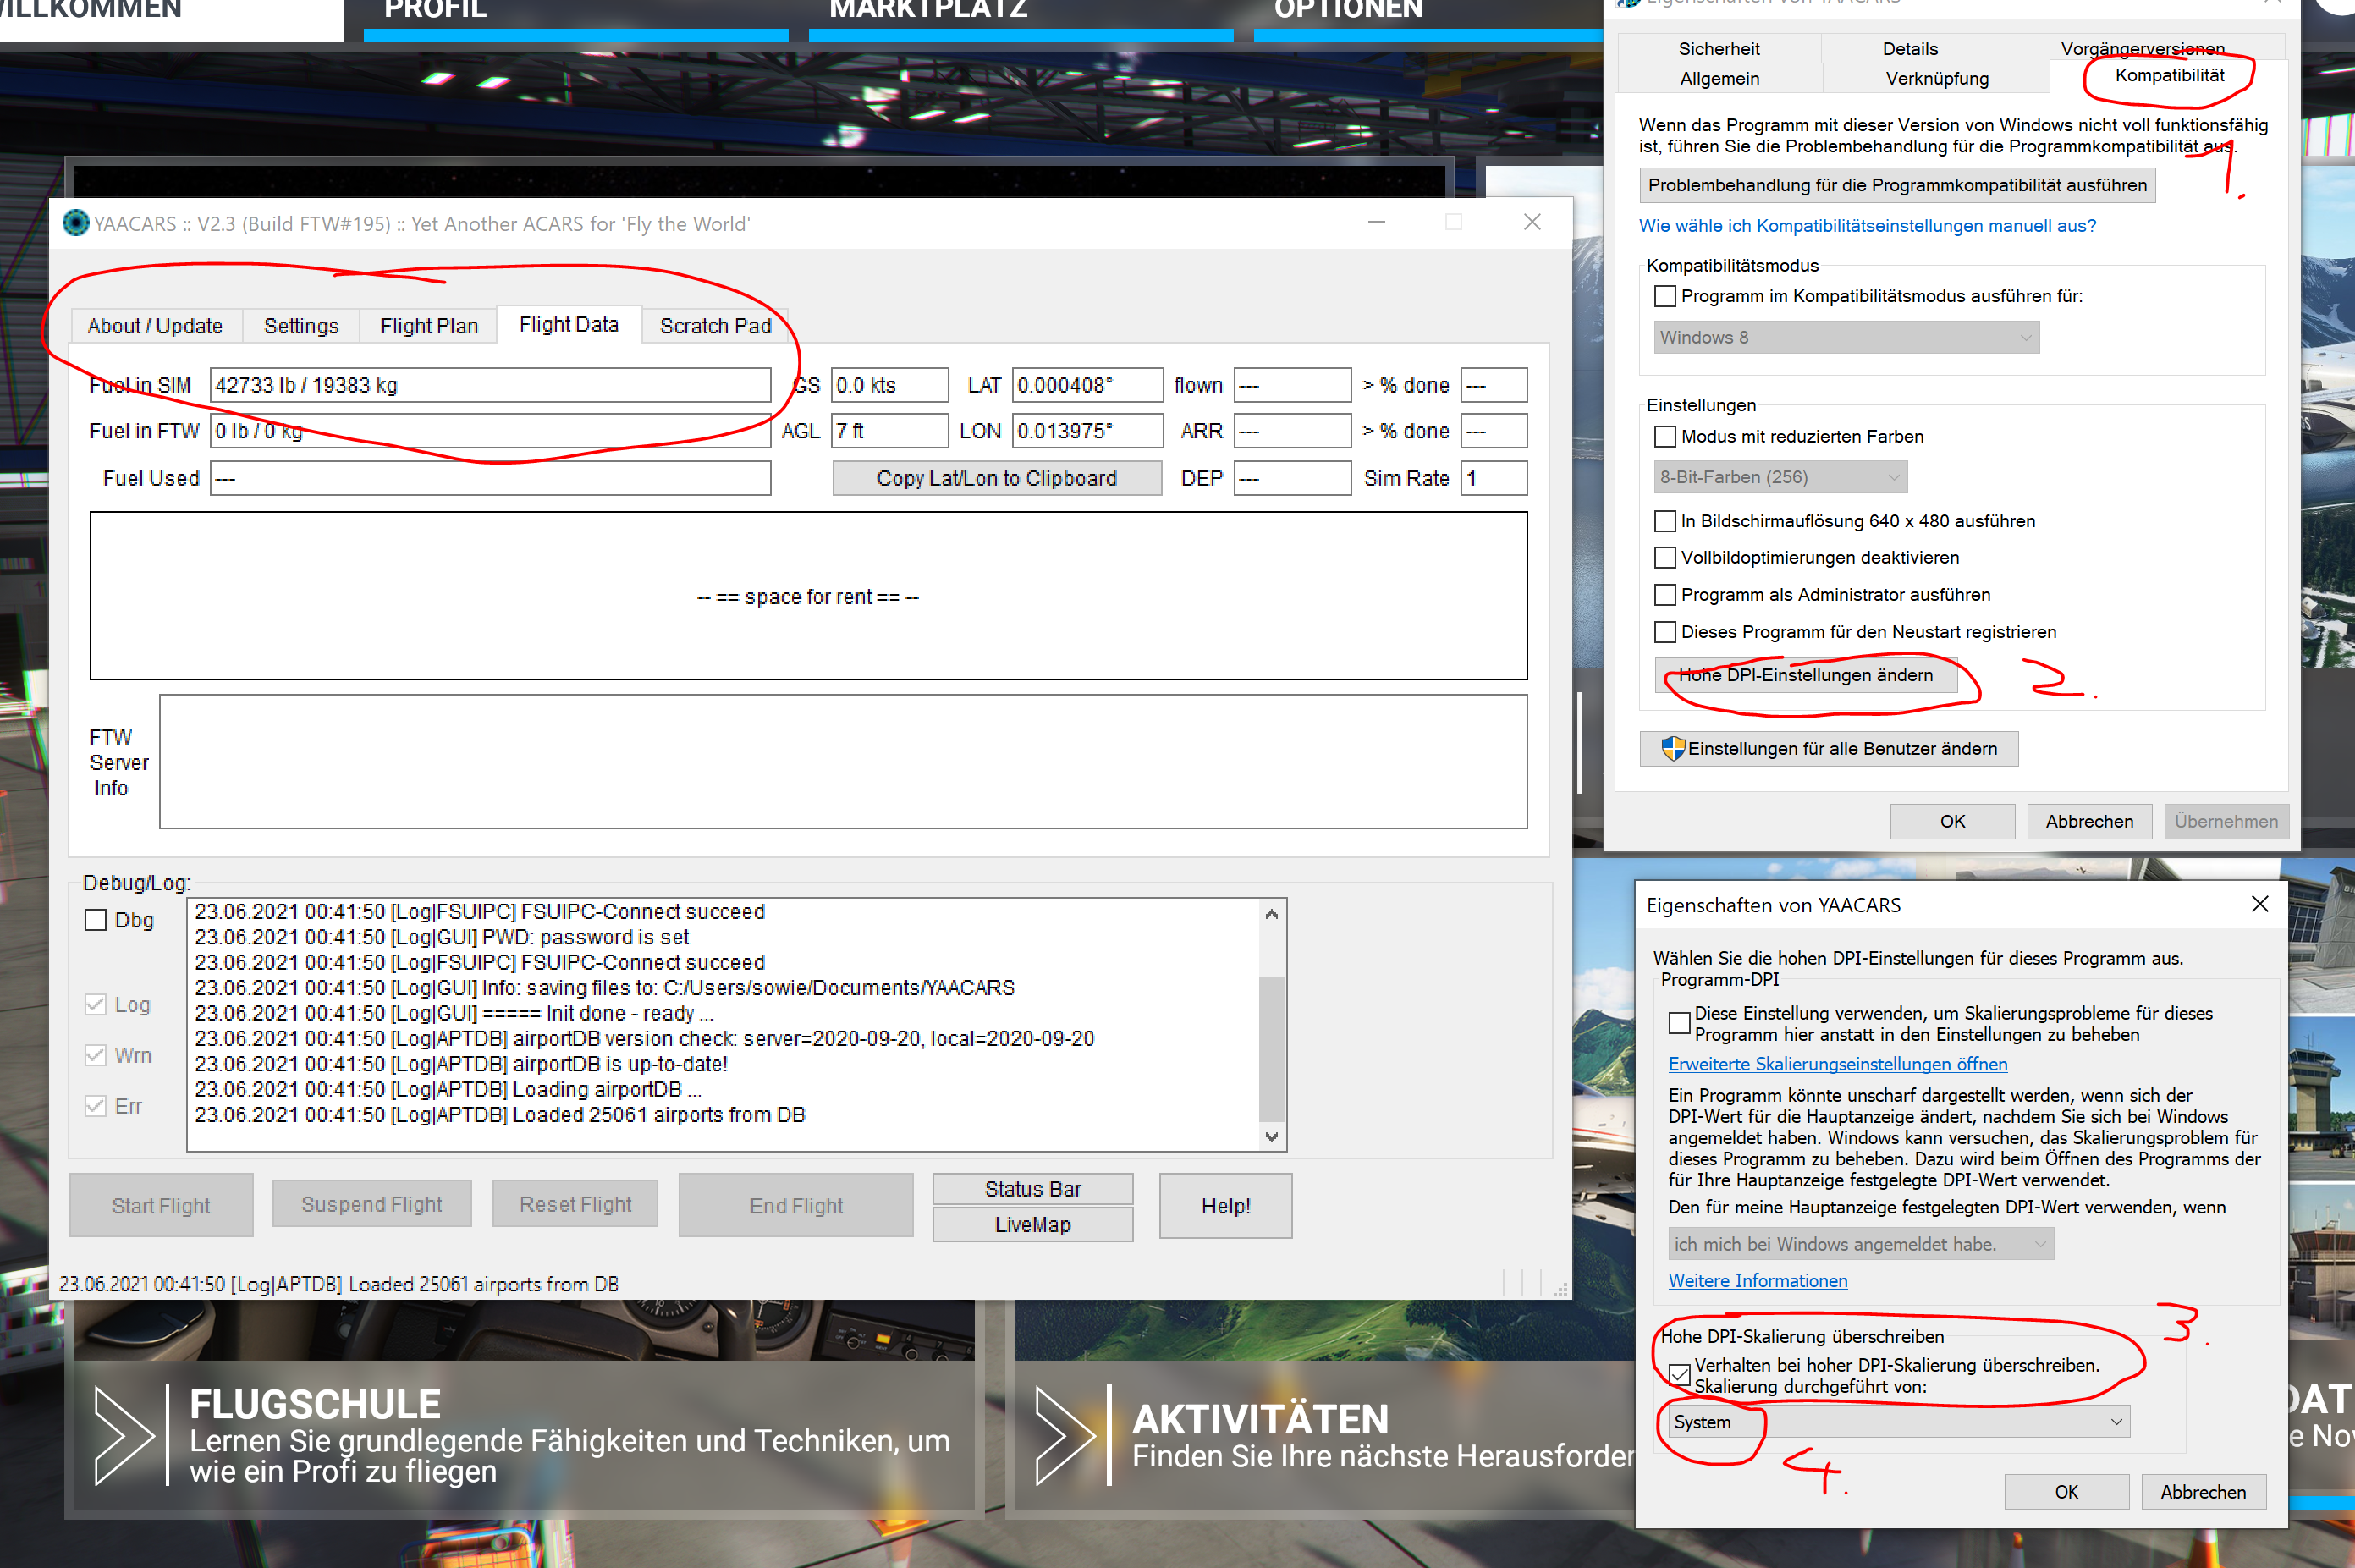Click the FLUGSCHULE arrow icon
2355x1568 pixels.
[124, 1435]
